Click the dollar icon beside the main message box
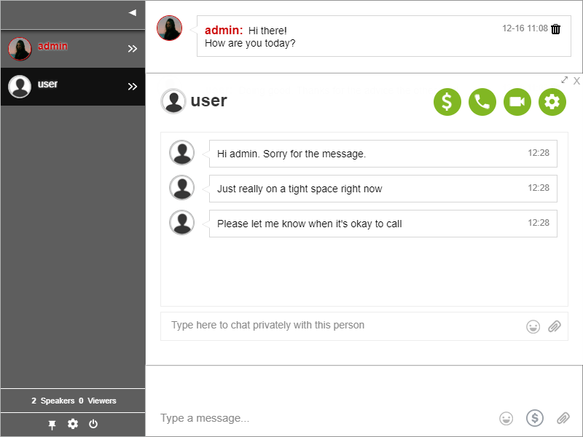 [535, 418]
